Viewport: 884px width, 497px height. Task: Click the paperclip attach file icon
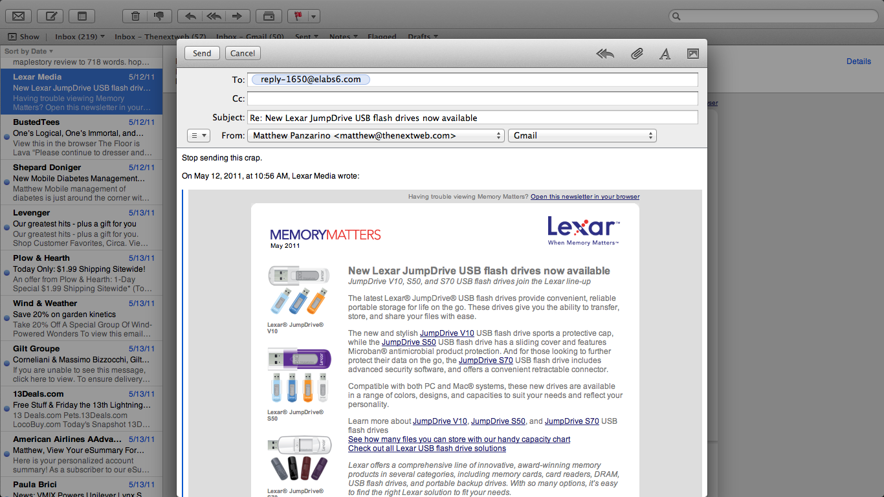pos(637,54)
